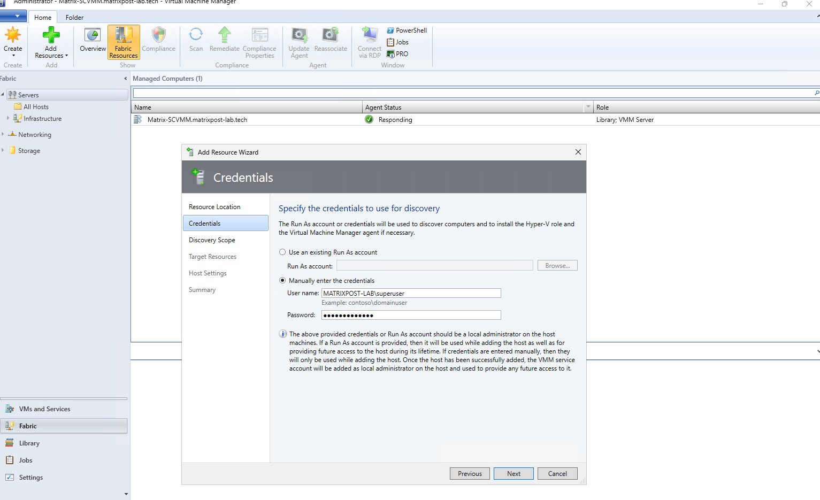Click the Remediate green arrow icon
820x500 pixels.
pyautogui.click(x=225, y=35)
